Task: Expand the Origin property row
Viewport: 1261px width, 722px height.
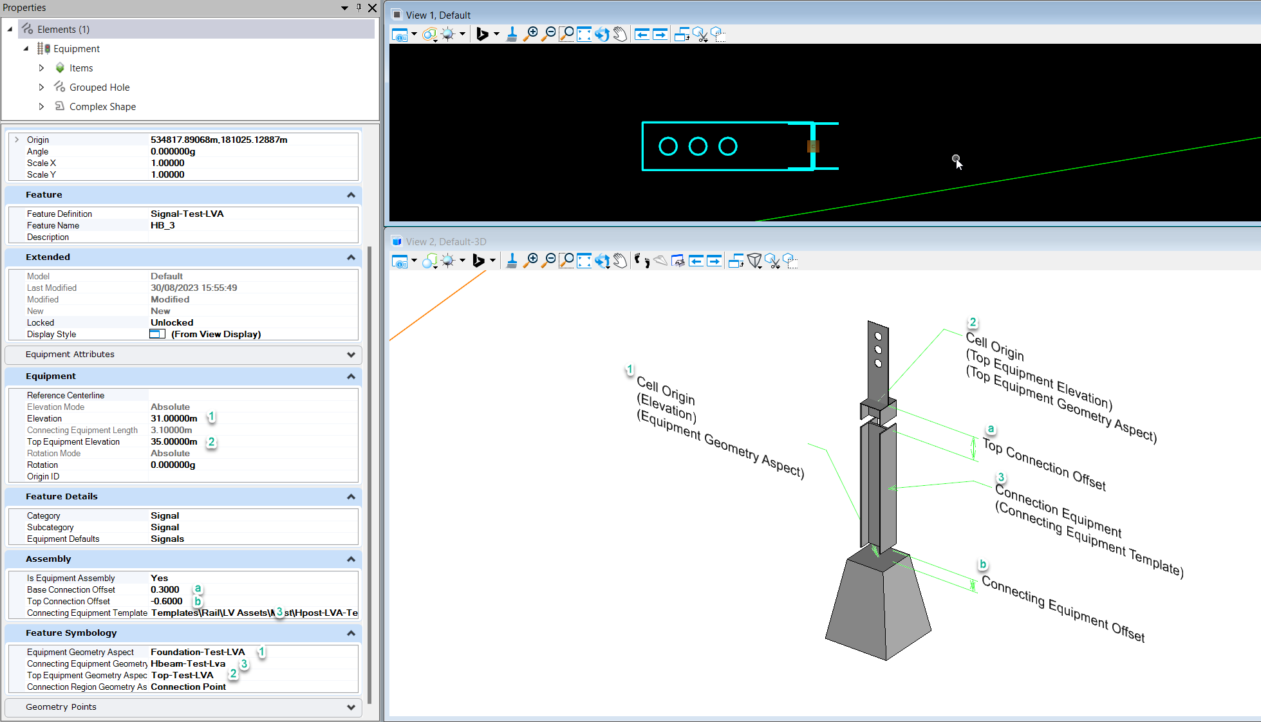Action: 17,140
